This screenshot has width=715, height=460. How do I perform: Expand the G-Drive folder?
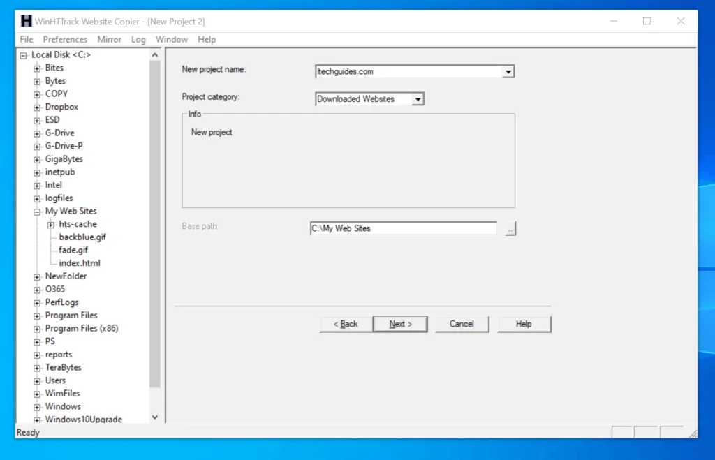click(37, 133)
